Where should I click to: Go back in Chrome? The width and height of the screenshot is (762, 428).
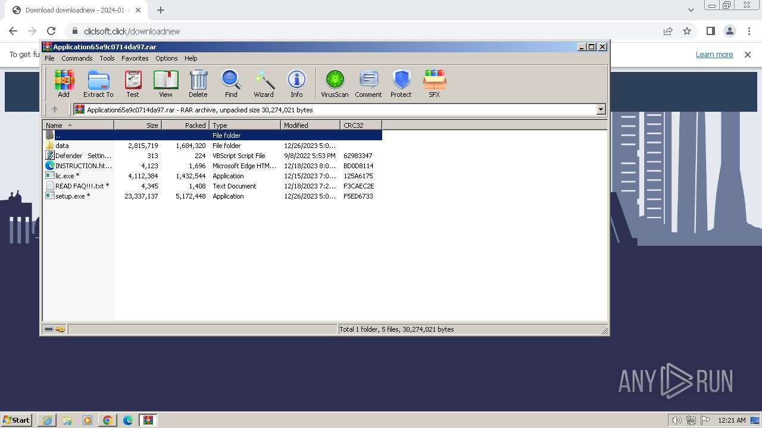coord(13,31)
